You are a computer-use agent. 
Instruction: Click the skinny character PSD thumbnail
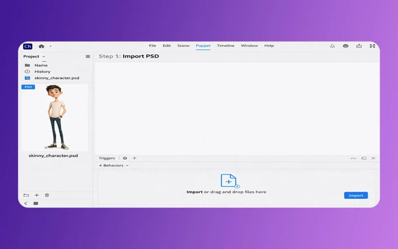55,117
